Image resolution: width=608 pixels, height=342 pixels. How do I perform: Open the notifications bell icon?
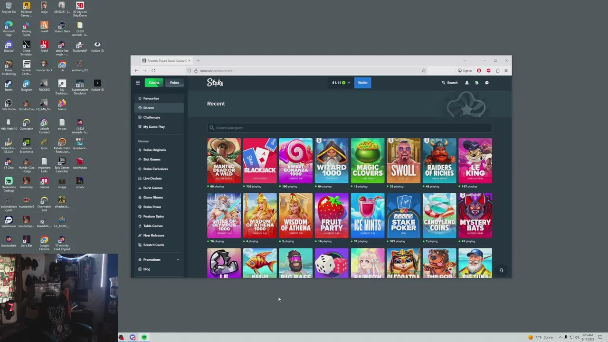[x=476, y=83]
